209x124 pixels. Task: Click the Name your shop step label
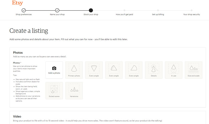coord(57,15)
